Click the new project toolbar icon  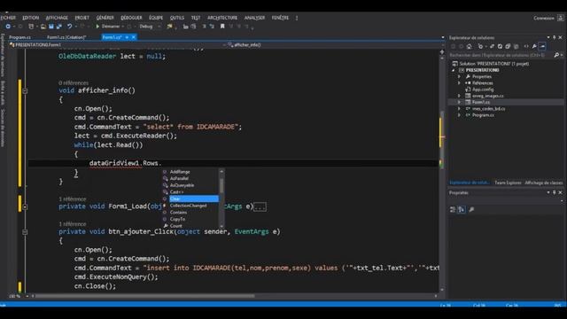coord(31,27)
